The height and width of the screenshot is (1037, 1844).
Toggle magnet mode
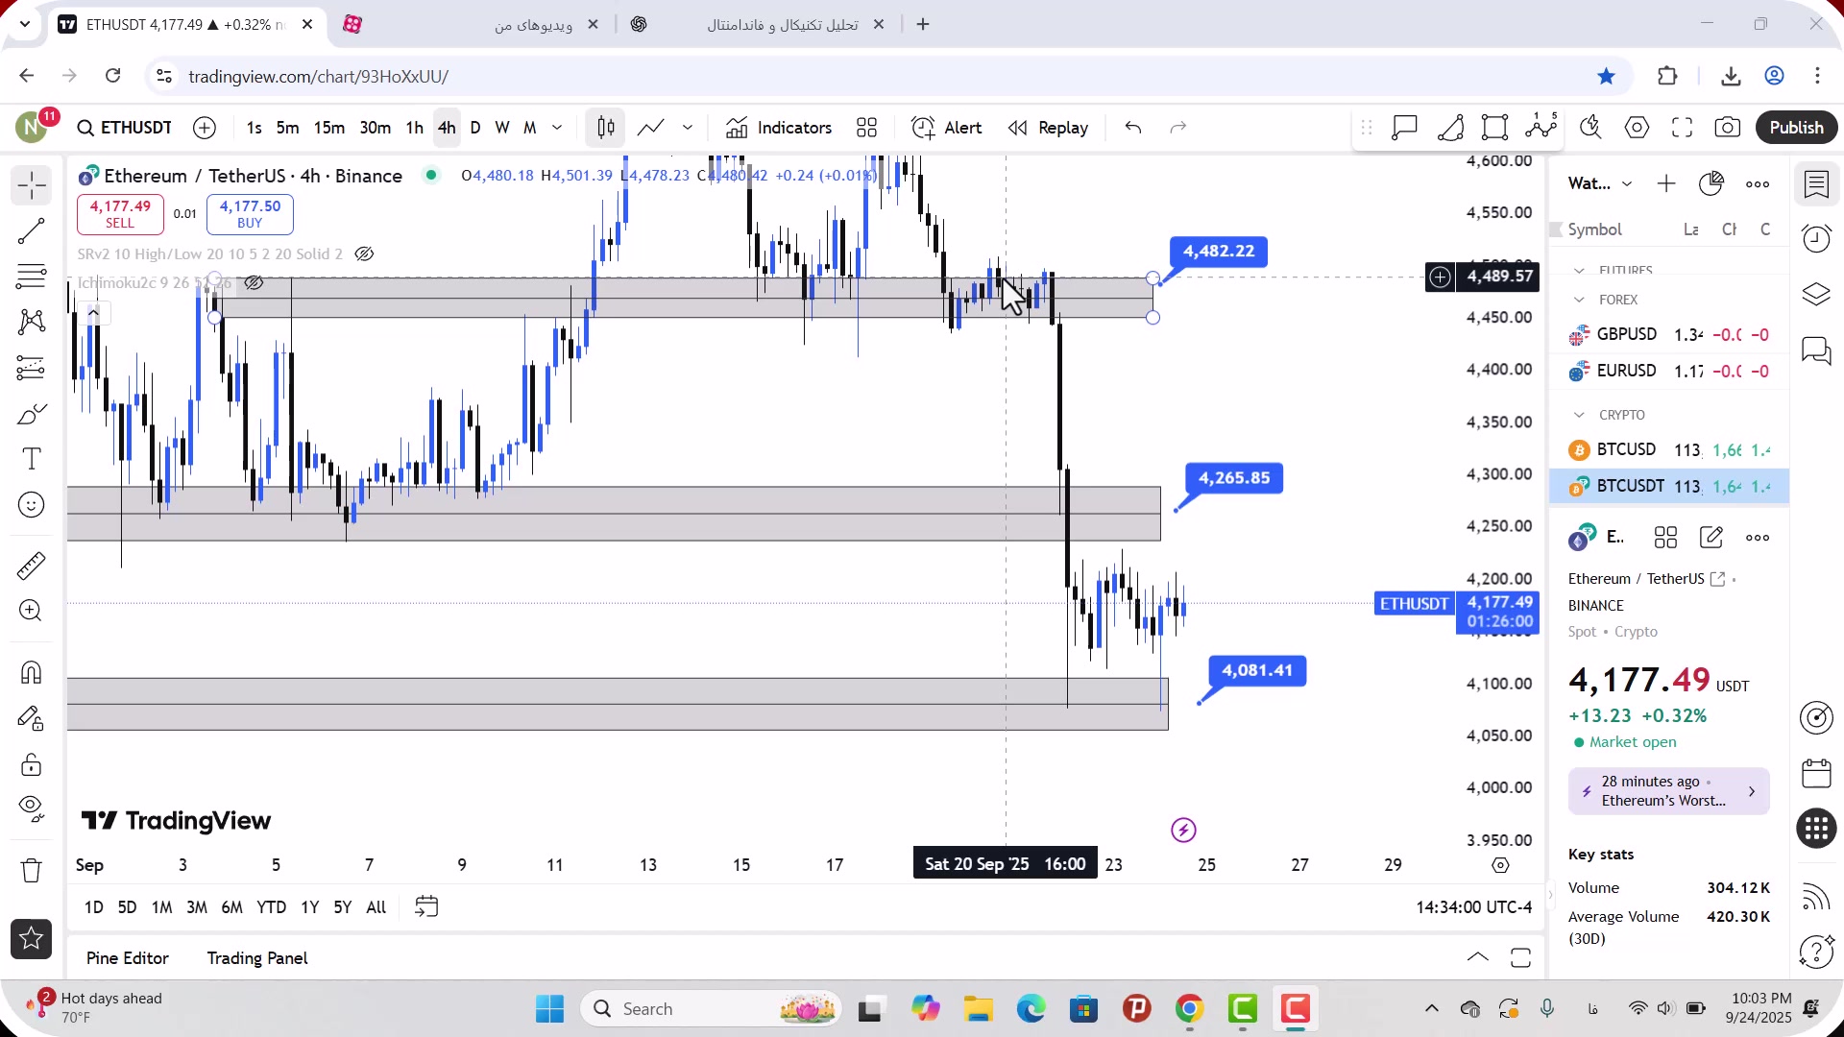[x=31, y=672]
